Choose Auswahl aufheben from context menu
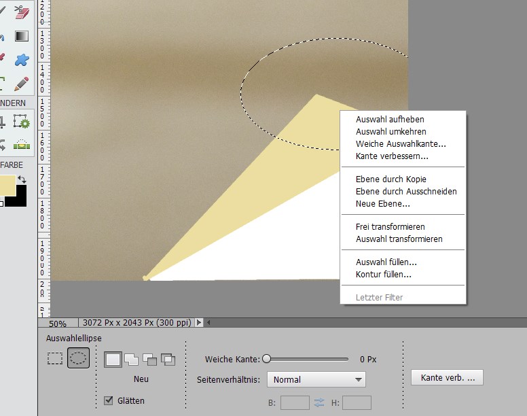Image resolution: width=527 pixels, height=416 pixels. pyautogui.click(x=403, y=120)
